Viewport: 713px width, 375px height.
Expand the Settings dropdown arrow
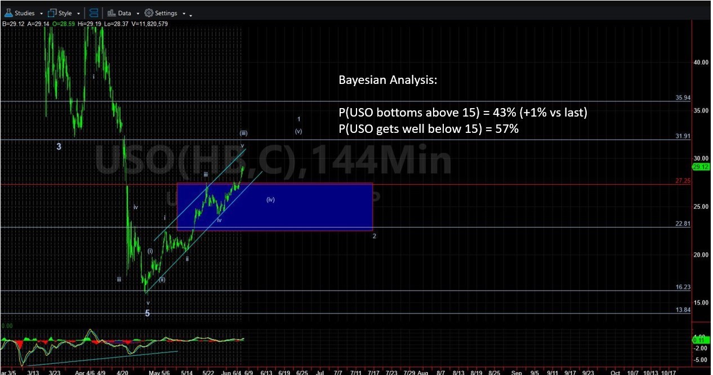[x=184, y=14]
